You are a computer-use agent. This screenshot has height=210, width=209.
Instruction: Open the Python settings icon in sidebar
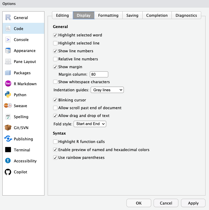coord(8,95)
